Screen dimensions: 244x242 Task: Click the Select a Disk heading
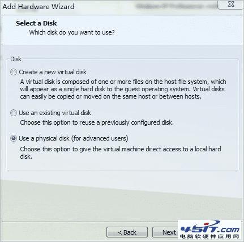(x=36, y=23)
